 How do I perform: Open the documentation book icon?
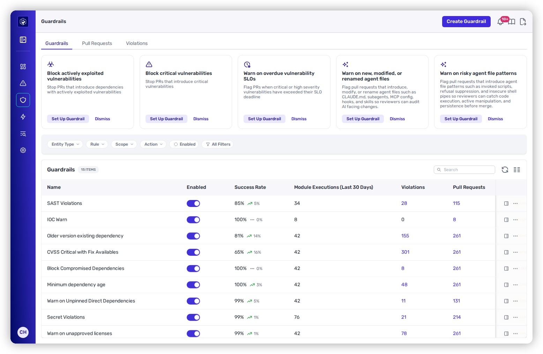click(x=512, y=22)
